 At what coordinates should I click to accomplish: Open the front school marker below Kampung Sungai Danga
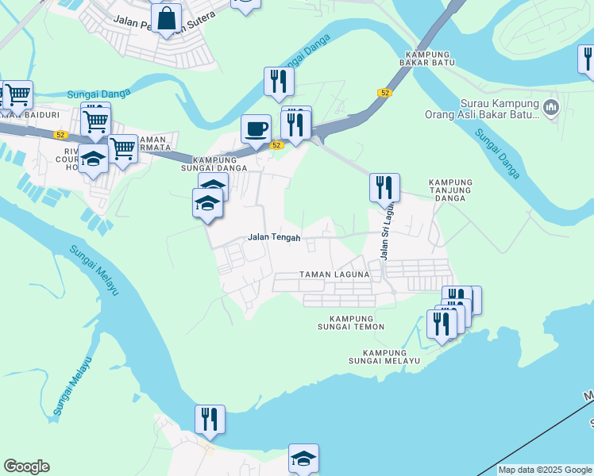point(207,205)
